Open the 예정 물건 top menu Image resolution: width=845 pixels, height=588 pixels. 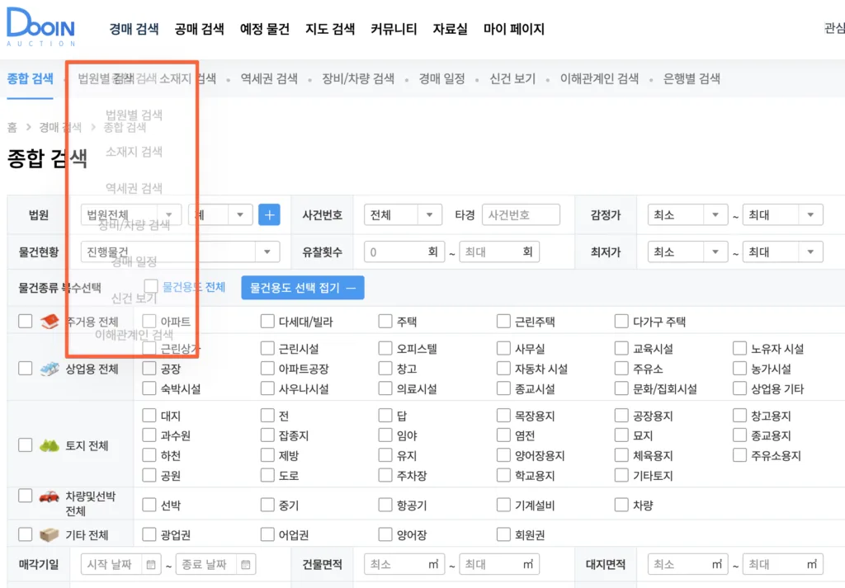265,29
